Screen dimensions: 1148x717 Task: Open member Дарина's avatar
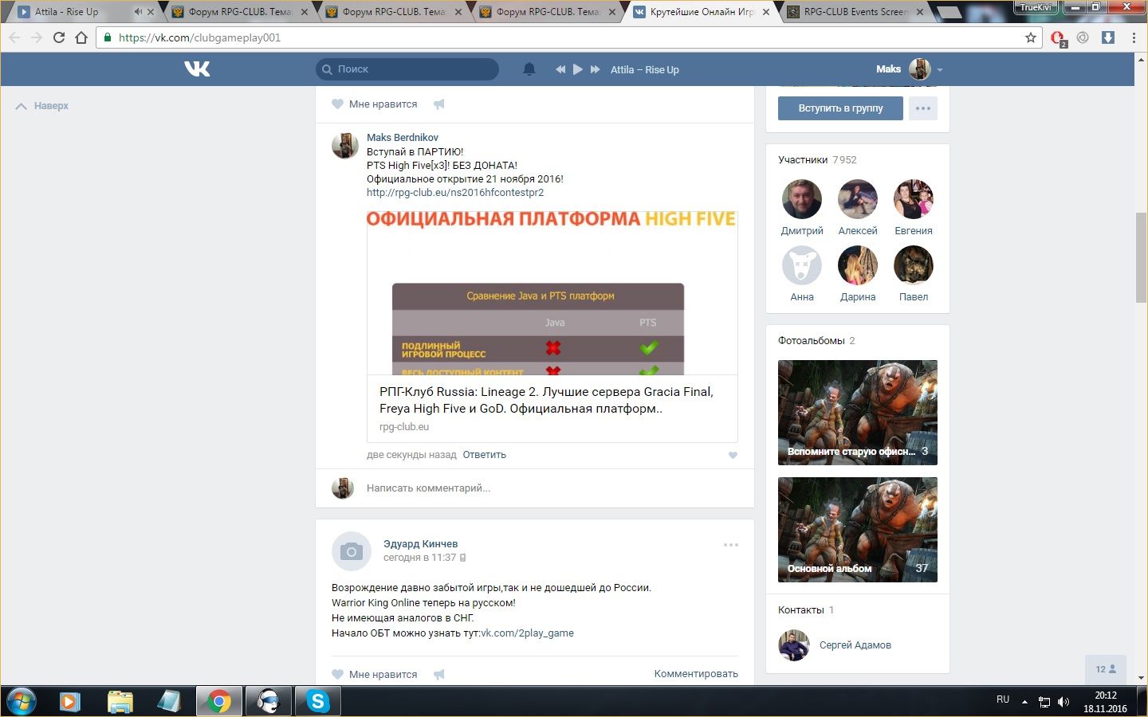(x=858, y=265)
